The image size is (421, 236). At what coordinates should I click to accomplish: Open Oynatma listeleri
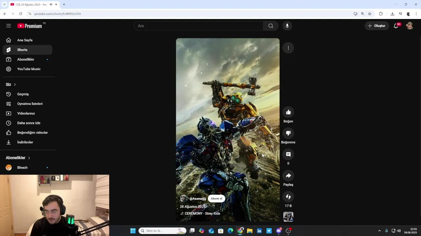(28, 104)
